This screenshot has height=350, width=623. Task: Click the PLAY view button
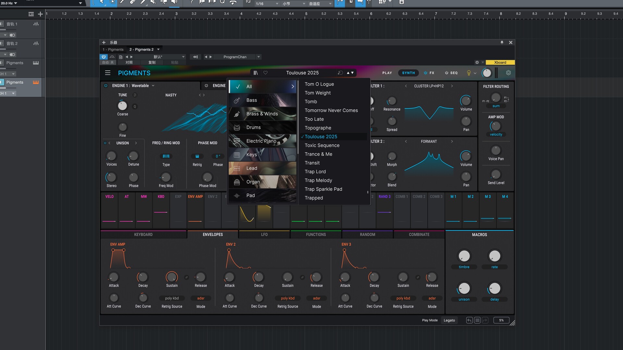(387, 73)
